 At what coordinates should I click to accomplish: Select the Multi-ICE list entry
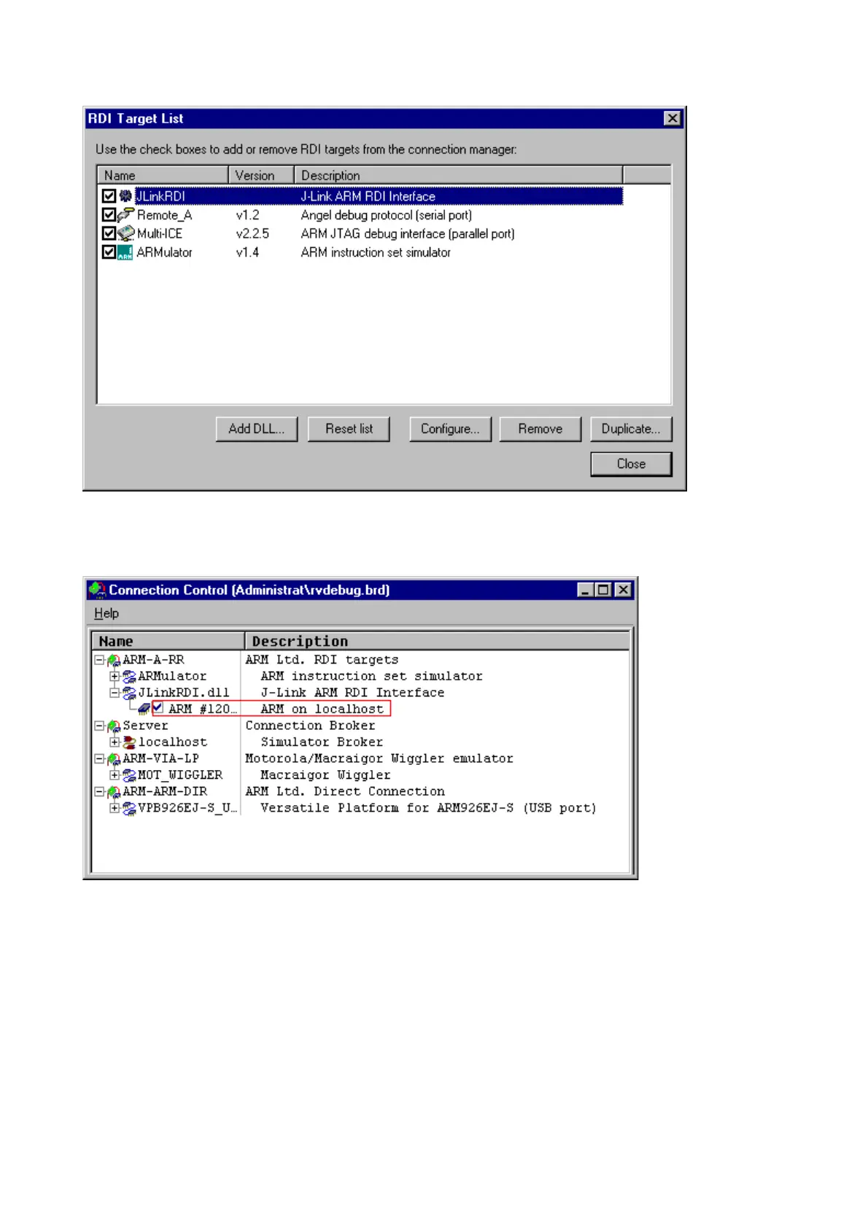[x=160, y=233]
